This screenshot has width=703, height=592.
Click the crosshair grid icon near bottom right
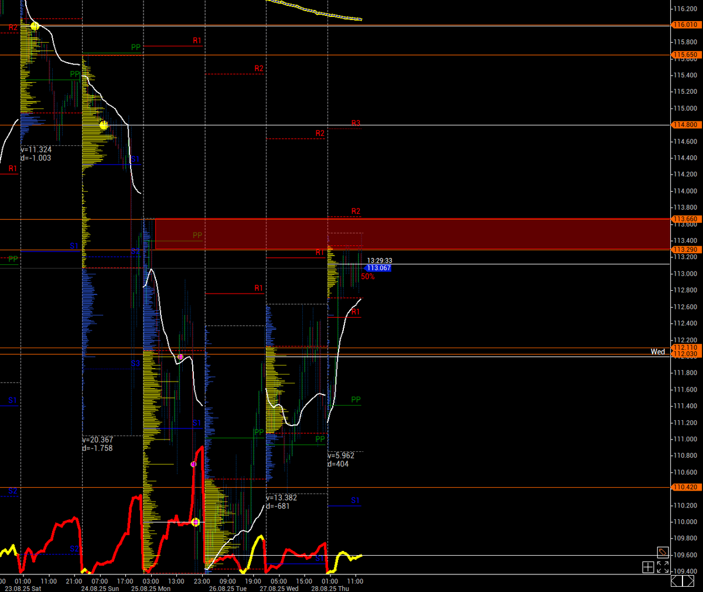point(647,567)
